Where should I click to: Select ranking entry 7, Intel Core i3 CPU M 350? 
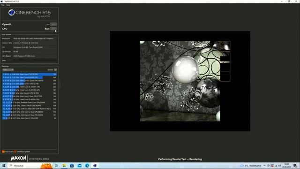30,93
